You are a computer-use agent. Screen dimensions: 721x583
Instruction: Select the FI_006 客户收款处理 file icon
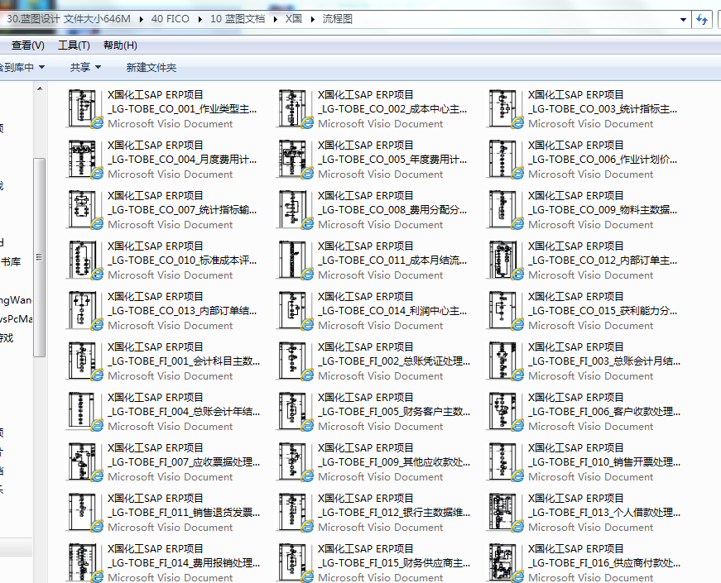(506, 411)
